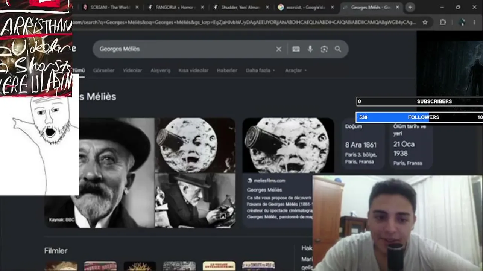Switch to Haberler news results

click(227, 70)
